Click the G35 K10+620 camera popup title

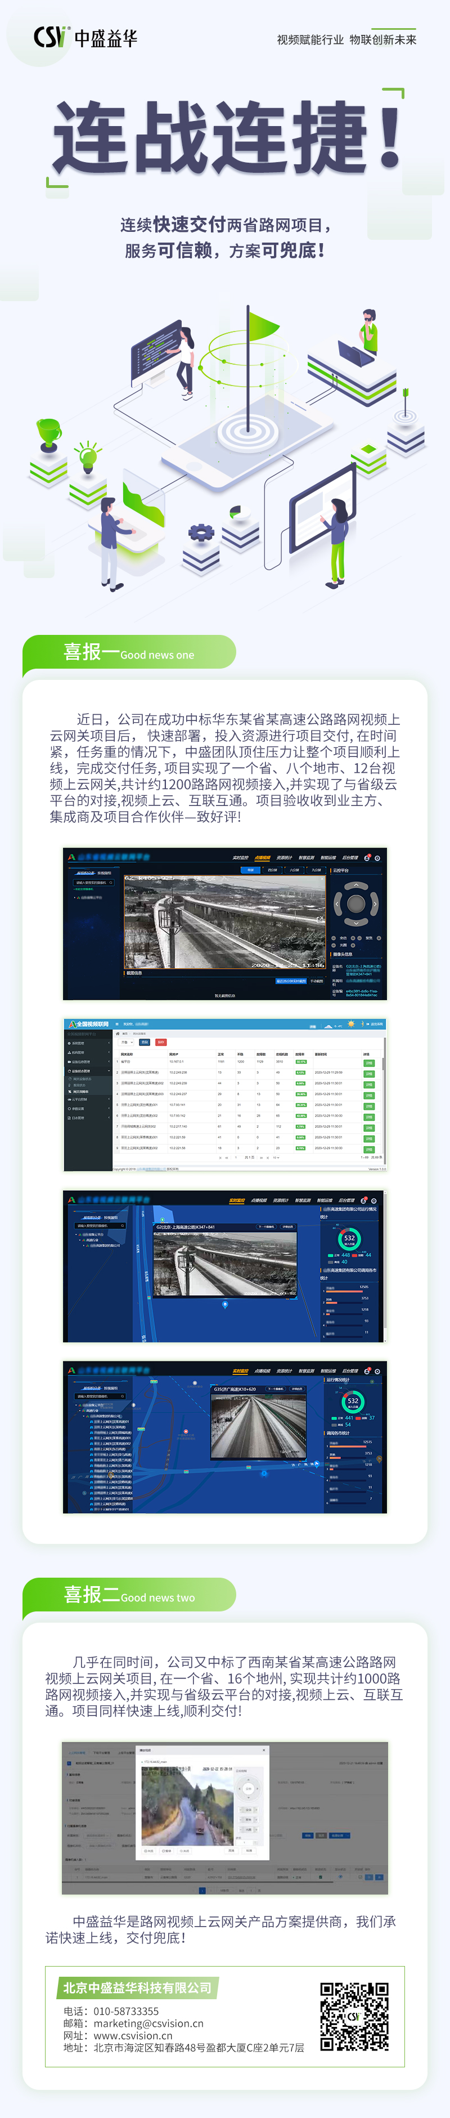(235, 1389)
